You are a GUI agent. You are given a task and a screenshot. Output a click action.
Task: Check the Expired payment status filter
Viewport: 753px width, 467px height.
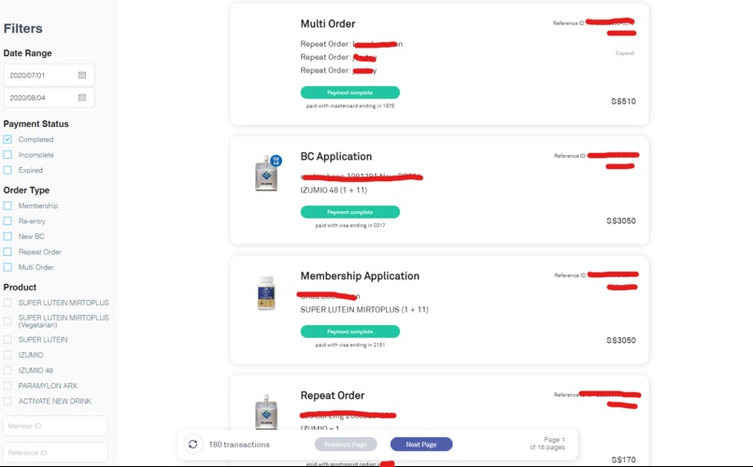pos(7,170)
